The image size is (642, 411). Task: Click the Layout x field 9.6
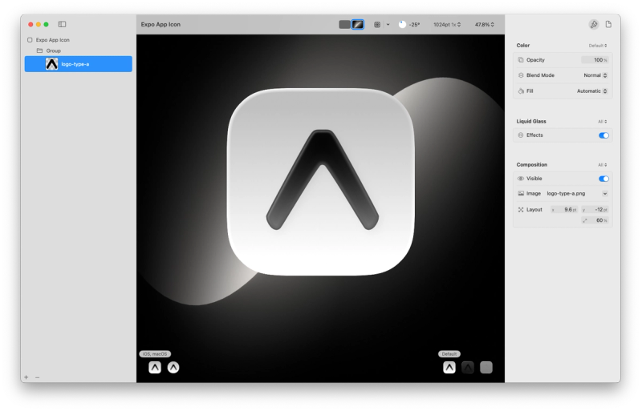[x=564, y=209]
